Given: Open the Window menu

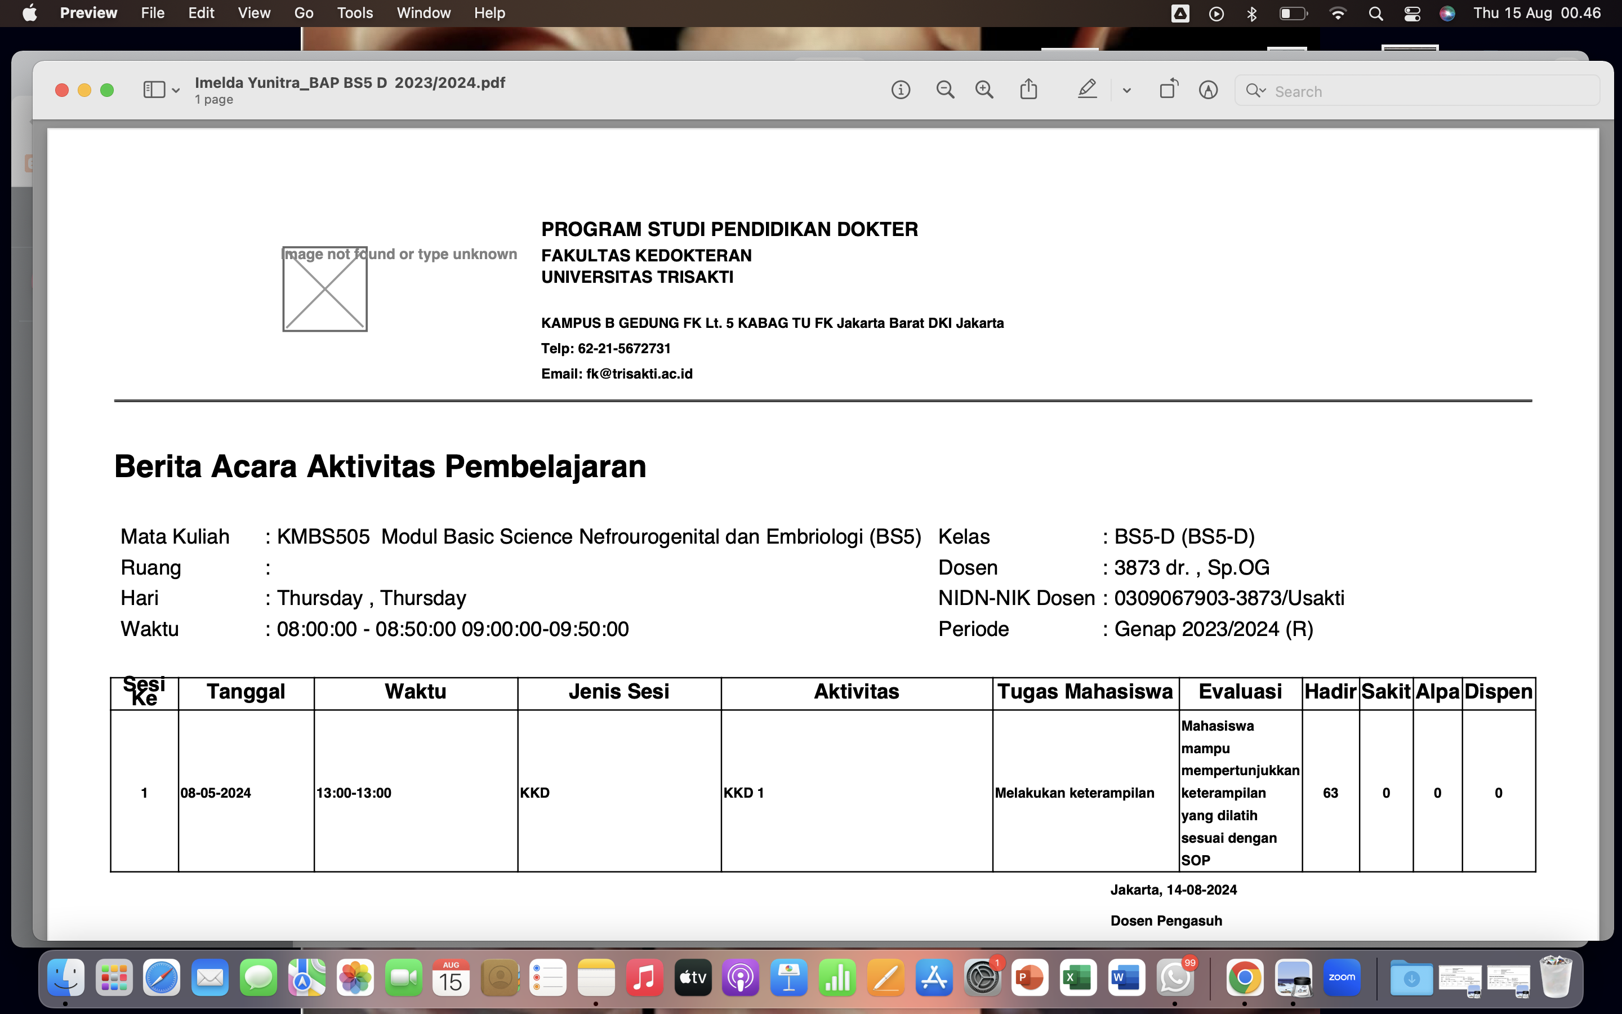Looking at the screenshot, I should [x=424, y=13].
